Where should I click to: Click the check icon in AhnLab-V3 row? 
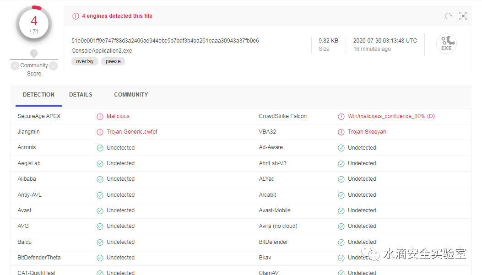(x=341, y=164)
